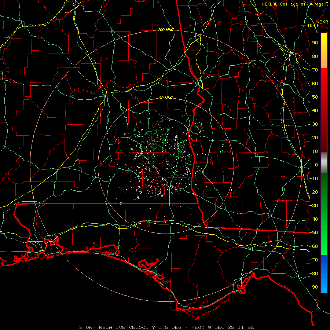
Task: Click the "80" value on the velocity scale
Action: 315,56
